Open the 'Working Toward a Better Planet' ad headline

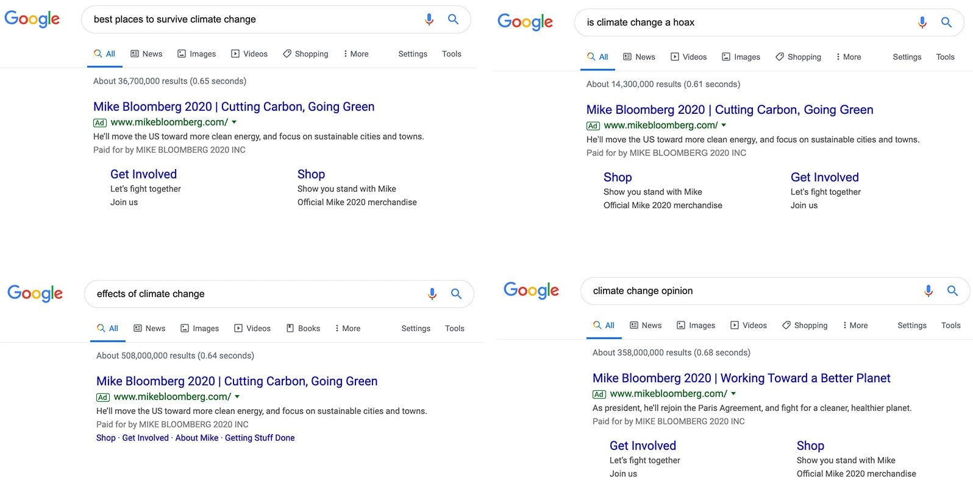point(741,378)
